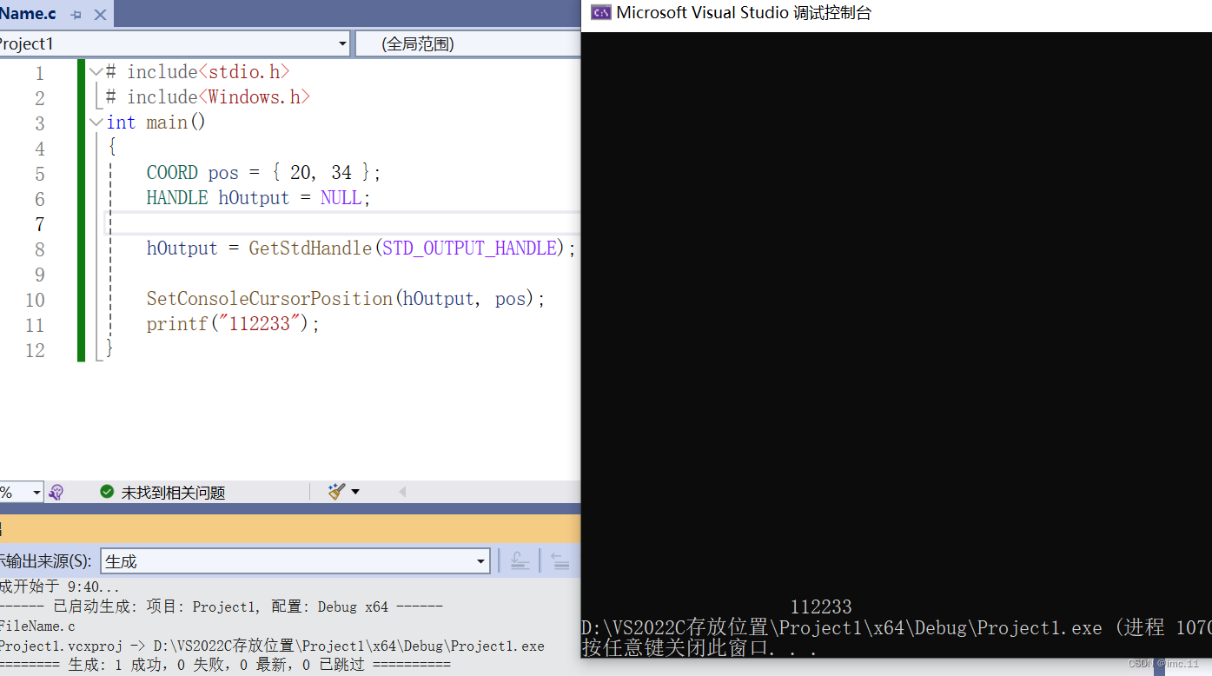Image resolution: width=1212 pixels, height=676 pixels.
Task: Click the IntelliCode lightbulb icon
Action: (x=56, y=492)
